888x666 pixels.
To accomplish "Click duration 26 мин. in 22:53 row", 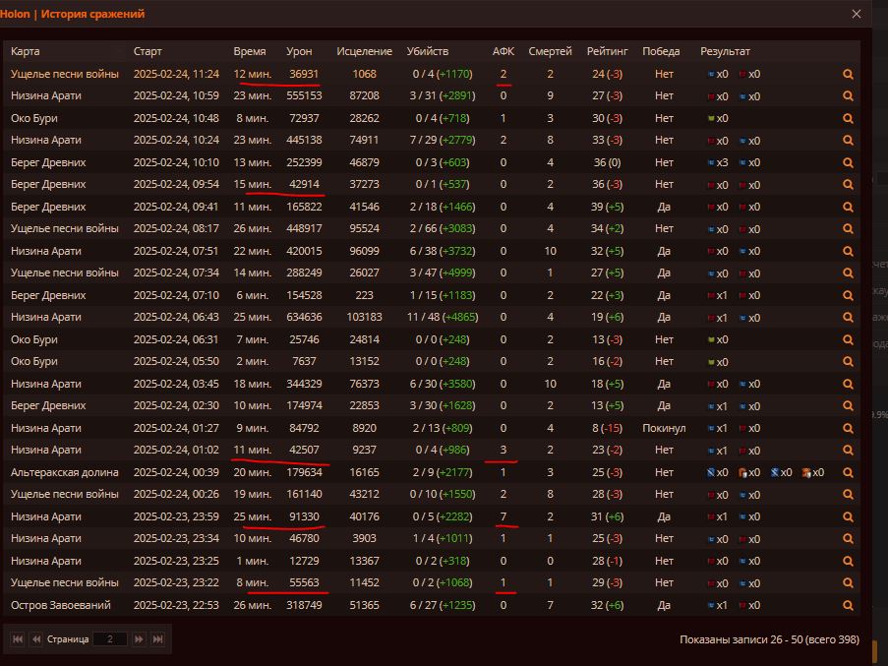I will click(x=252, y=605).
